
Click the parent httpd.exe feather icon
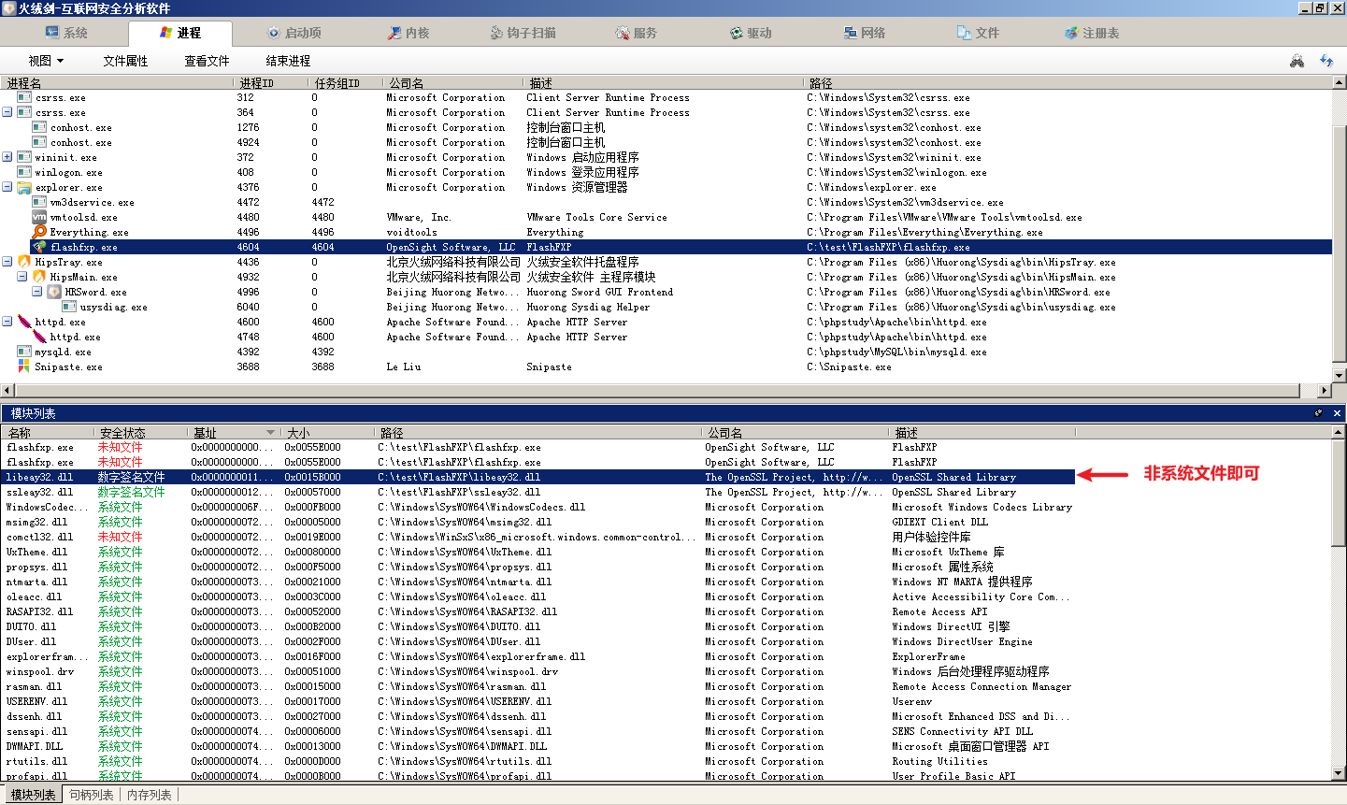[24, 322]
